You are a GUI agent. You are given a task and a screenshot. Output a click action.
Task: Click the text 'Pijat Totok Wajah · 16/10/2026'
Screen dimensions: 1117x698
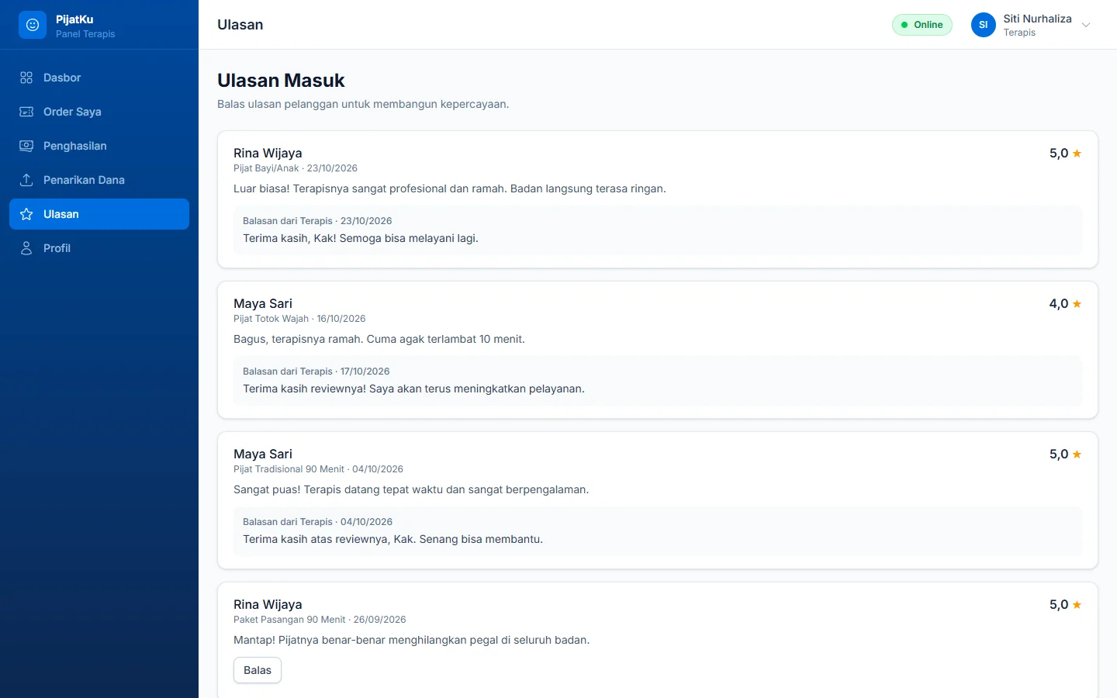coord(299,319)
